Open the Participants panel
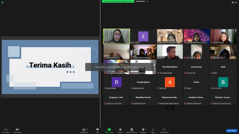Image resolution: width=239 pixels, height=134 pixels. point(84,130)
